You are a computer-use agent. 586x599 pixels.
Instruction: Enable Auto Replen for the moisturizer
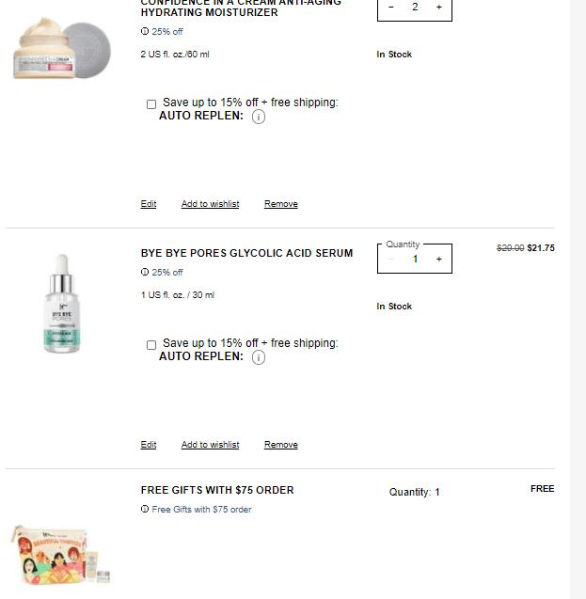(x=151, y=104)
